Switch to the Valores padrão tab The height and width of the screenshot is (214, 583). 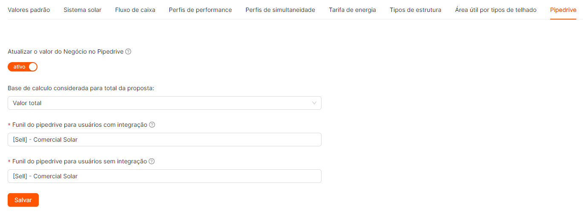pyautogui.click(x=29, y=10)
